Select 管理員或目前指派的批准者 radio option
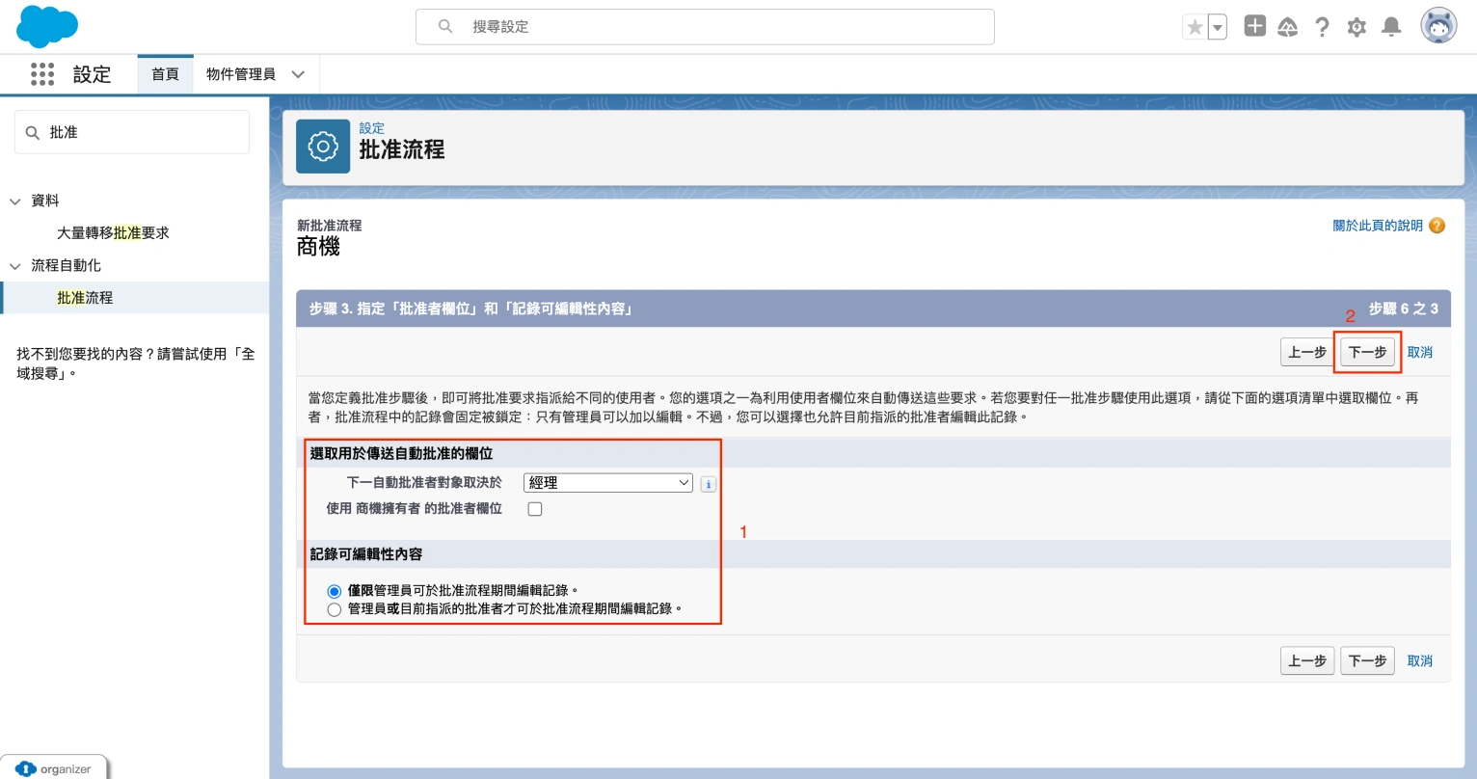 [335, 609]
